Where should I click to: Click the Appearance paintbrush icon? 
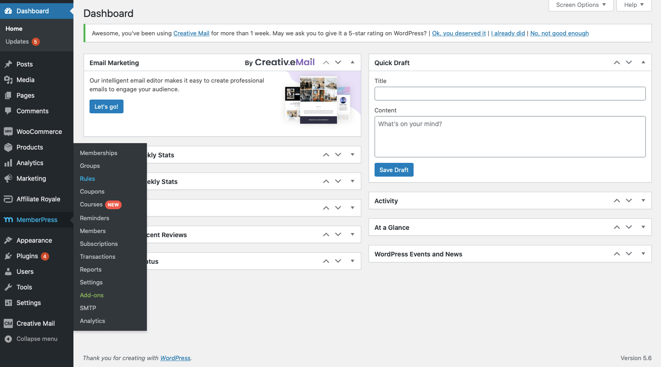click(x=8, y=240)
